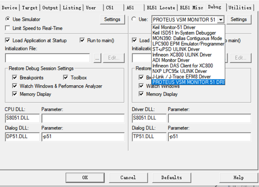The image size is (259, 187).
Task: Select MON390: Dallas Contiguous Mode
Action: point(188,38)
